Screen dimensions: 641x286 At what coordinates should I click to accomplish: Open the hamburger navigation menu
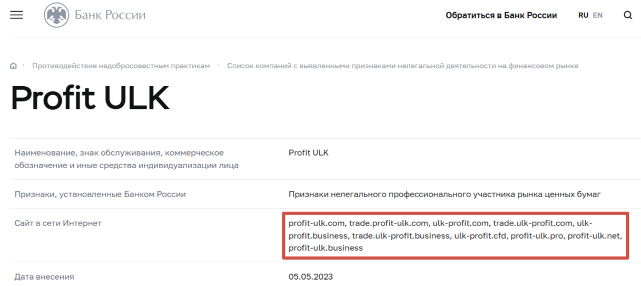[x=17, y=15]
